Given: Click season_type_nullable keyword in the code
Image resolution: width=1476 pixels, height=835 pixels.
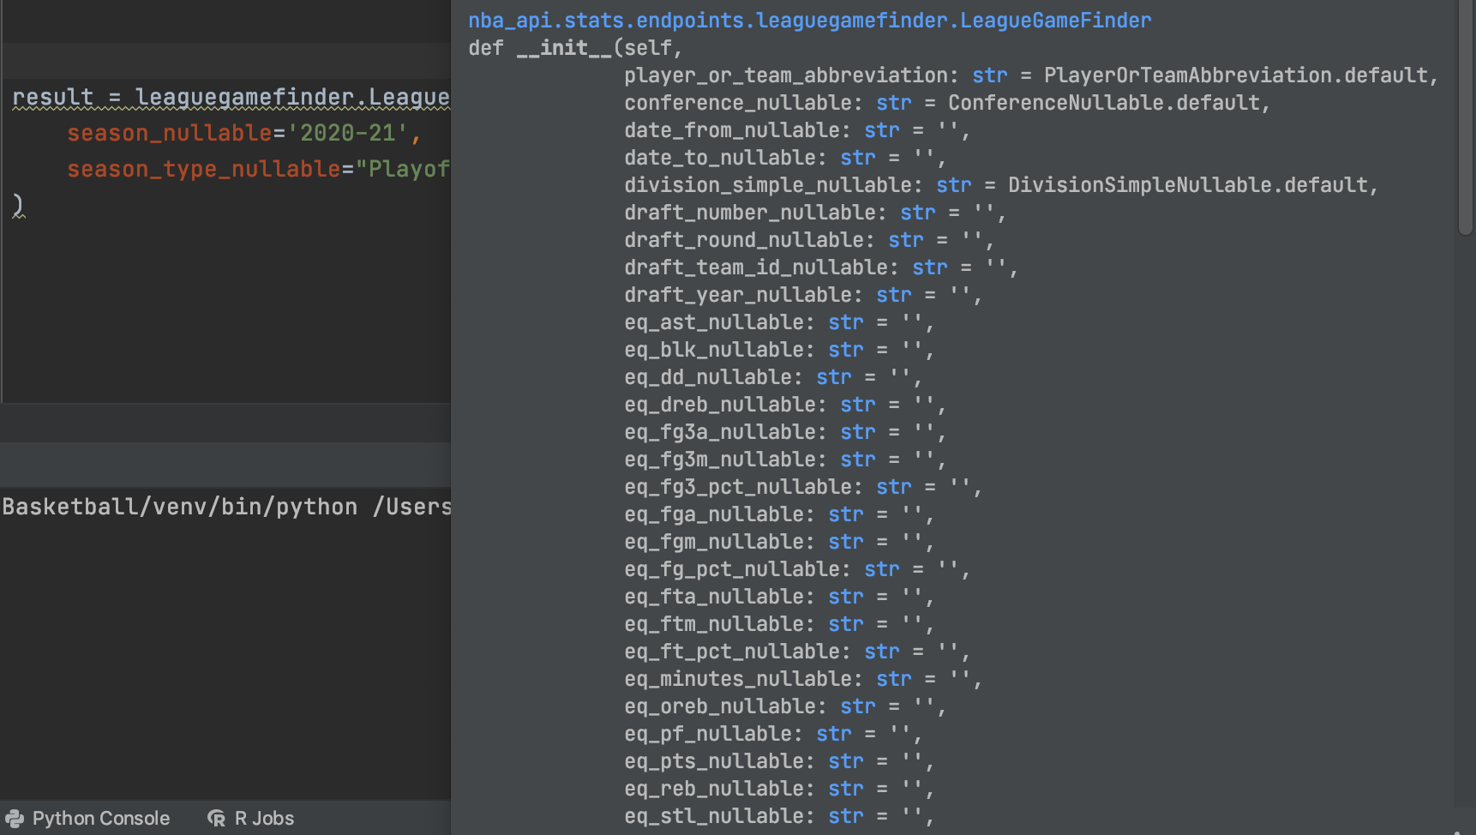Looking at the screenshot, I should (204, 170).
